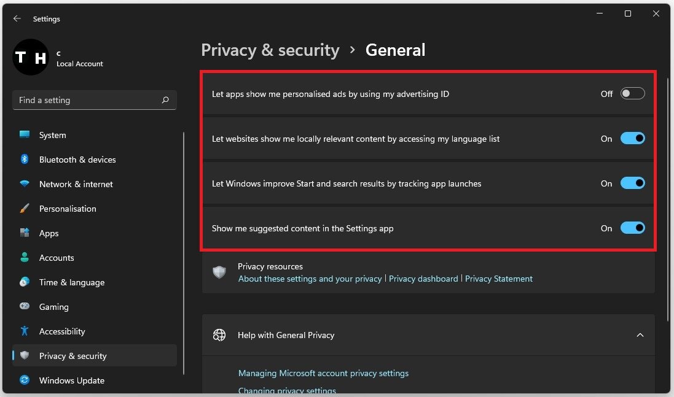674x397 pixels.
Task: Open the Apps icon in sidebar
Action: coord(25,233)
